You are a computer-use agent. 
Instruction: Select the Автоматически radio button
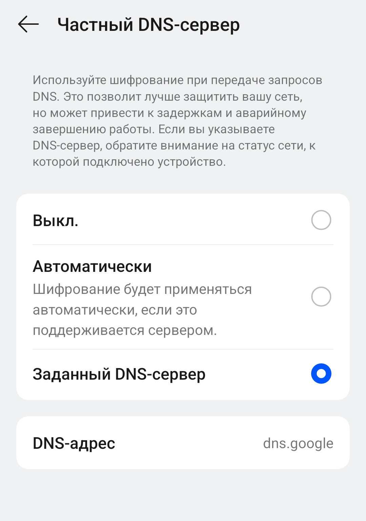(x=321, y=297)
